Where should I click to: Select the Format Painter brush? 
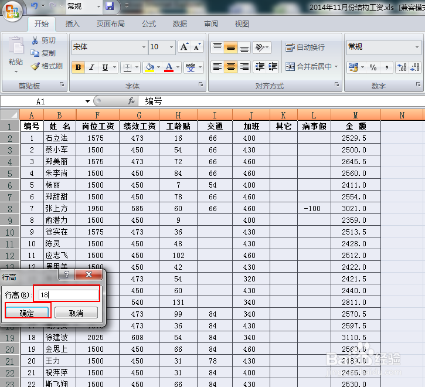(35, 66)
